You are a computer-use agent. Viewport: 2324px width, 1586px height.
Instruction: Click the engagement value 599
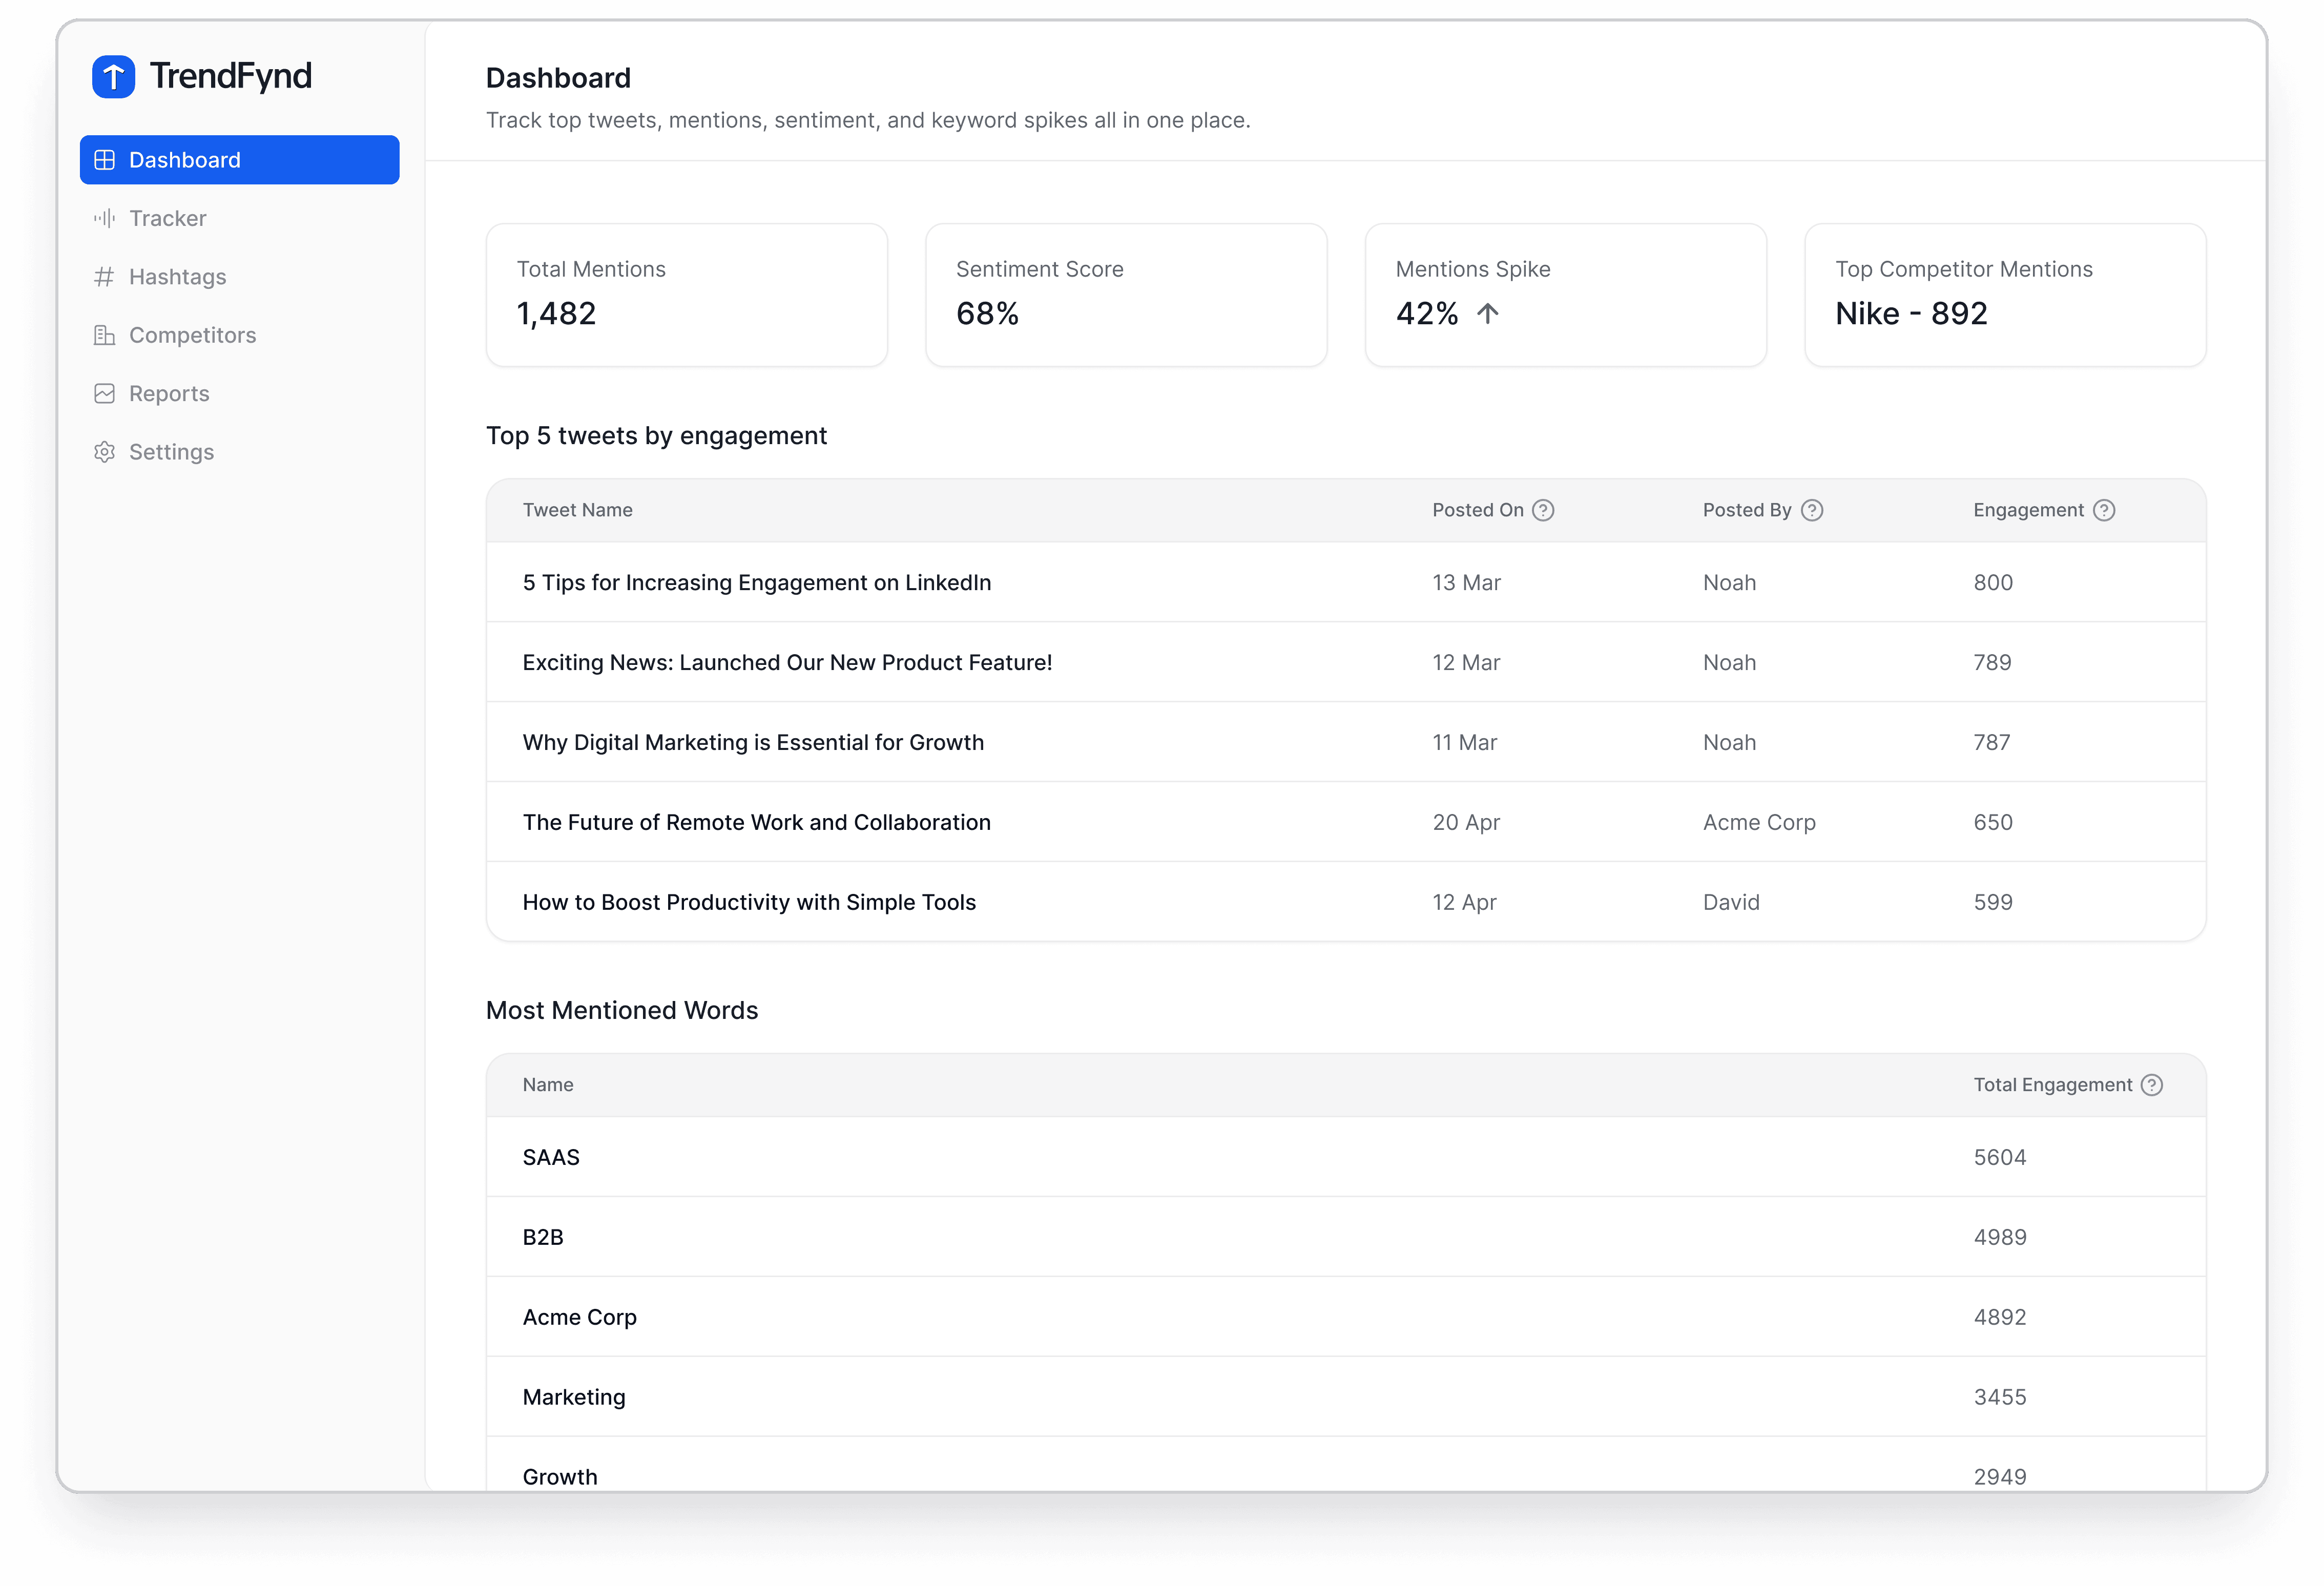tap(1993, 903)
